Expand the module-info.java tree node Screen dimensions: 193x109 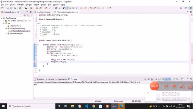[6, 34]
